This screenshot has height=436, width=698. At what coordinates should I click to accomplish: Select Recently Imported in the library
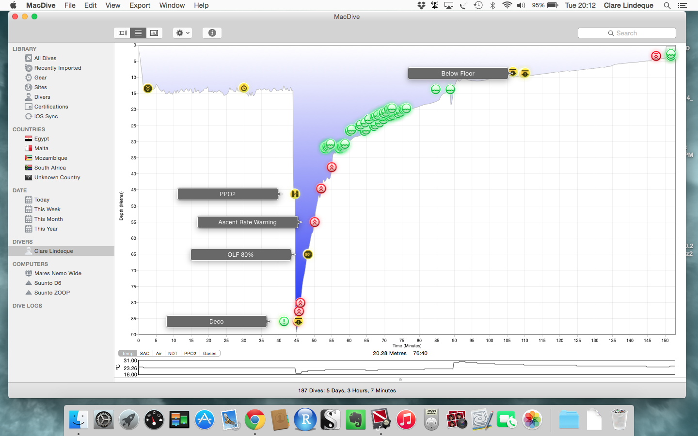[58, 68]
